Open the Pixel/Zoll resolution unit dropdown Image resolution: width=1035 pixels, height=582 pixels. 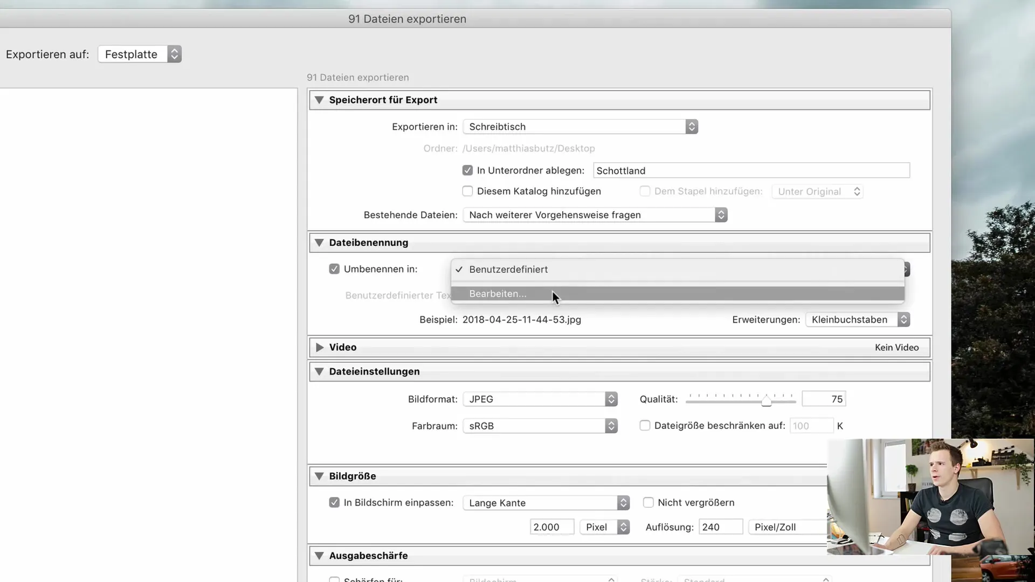pyautogui.click(x=788, y=527)
